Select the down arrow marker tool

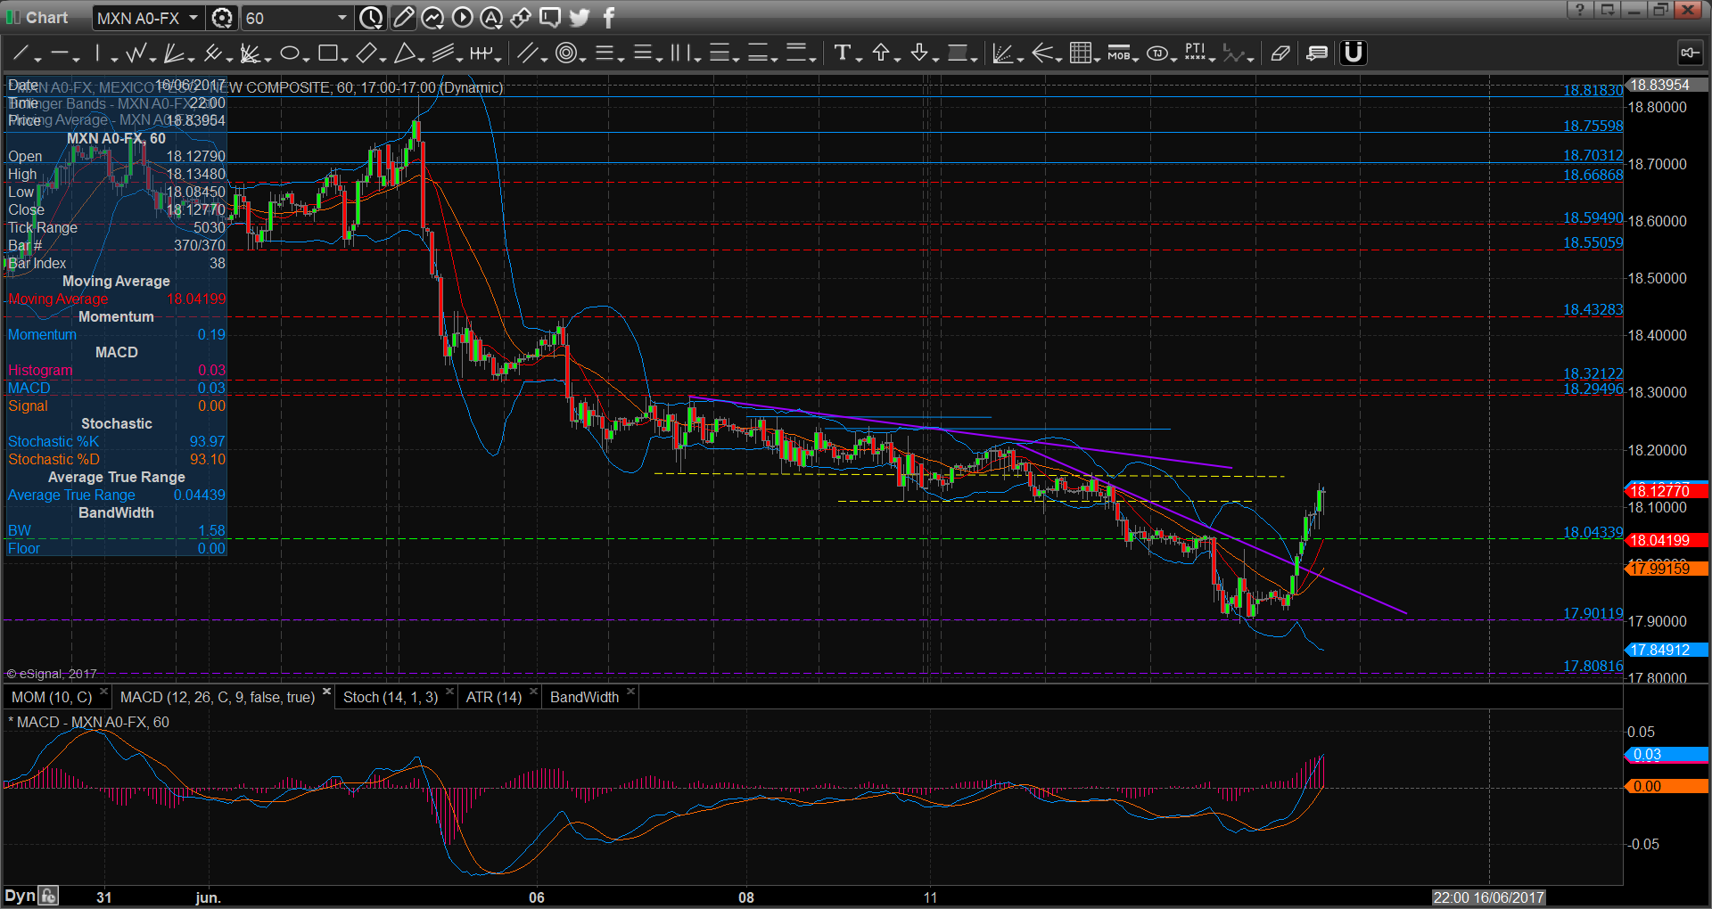[919, 53]
